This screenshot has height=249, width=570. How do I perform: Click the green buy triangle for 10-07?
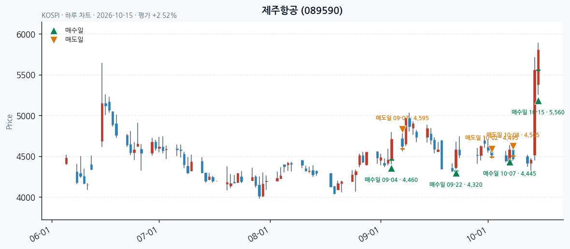pyautogui.click(x=510, y=162)
